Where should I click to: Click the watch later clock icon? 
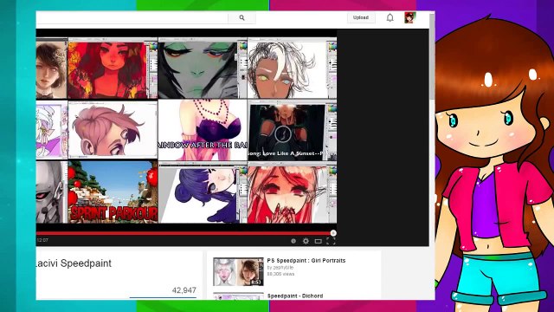click(x=293, y=241)
